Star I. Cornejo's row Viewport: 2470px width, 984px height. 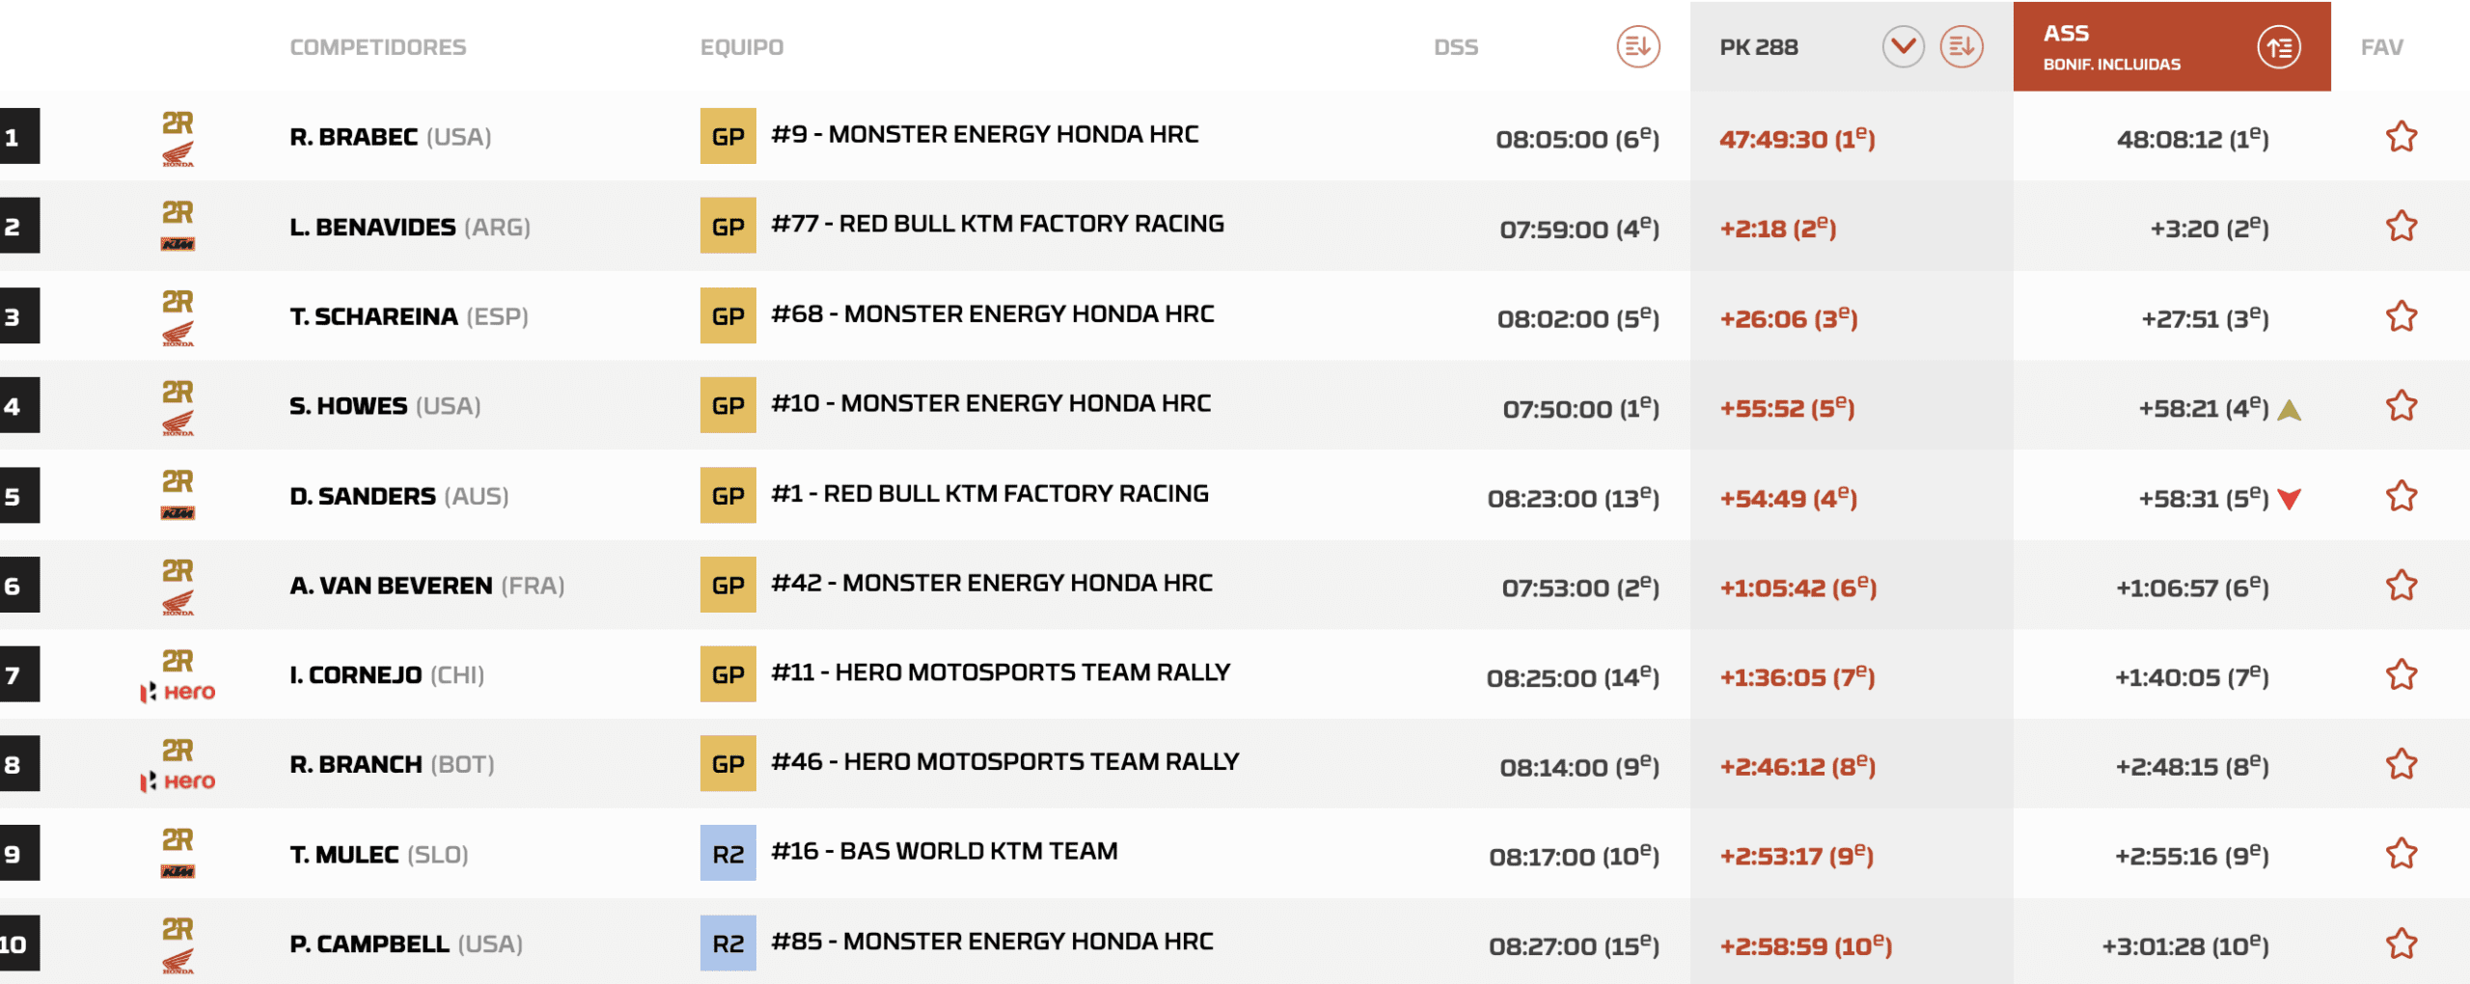(x=2401, y=675)
